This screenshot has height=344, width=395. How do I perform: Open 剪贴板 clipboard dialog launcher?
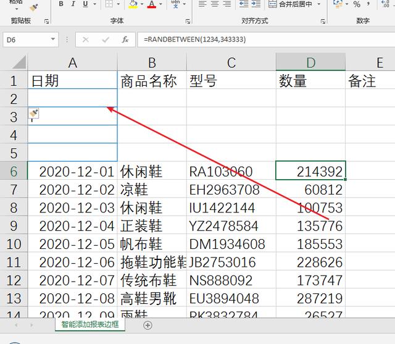point(47,22)
